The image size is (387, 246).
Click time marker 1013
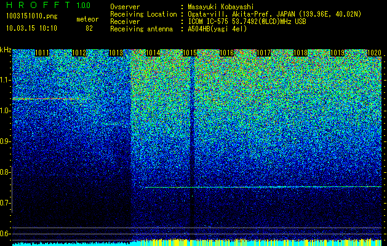(x=116, y=53)
